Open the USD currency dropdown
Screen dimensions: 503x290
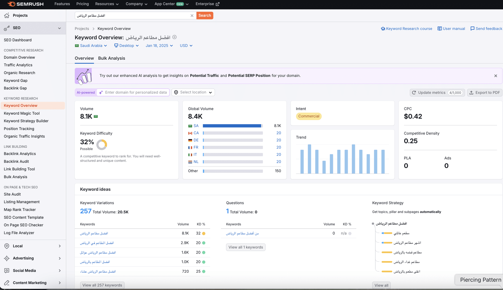click(x=186, y=46)
